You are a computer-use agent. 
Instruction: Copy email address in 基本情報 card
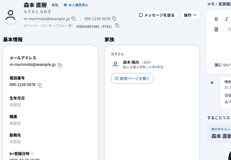[x=60, y=65]
